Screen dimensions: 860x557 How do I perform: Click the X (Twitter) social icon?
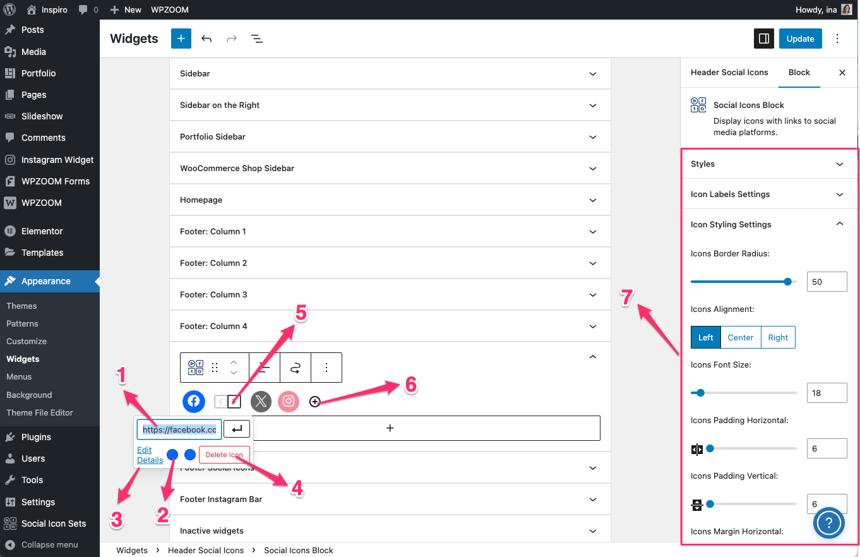pyautogui.click(x=261, y=401)
